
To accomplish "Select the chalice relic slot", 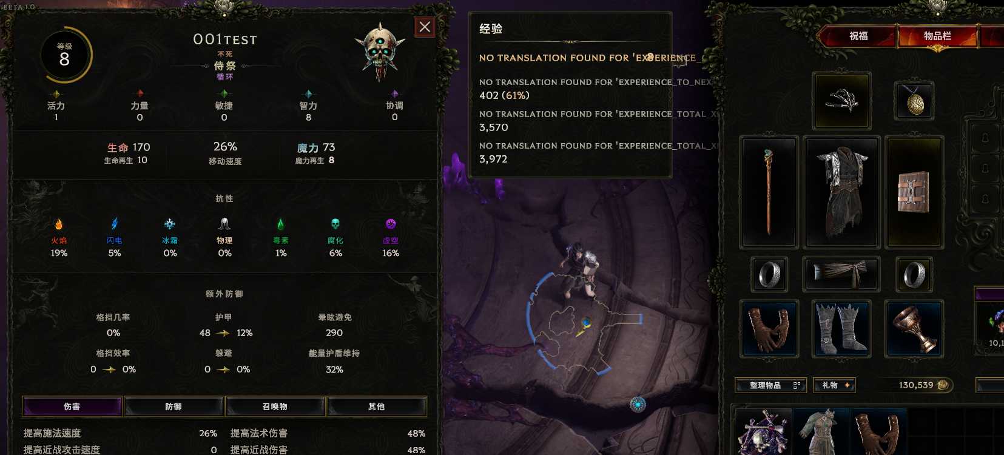I will click(914, 328).
